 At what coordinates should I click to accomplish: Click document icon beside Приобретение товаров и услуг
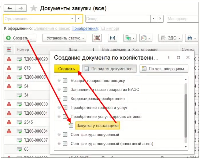(x=65, y=107)
